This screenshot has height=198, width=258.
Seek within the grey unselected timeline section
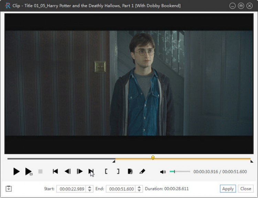pos(61,159)
